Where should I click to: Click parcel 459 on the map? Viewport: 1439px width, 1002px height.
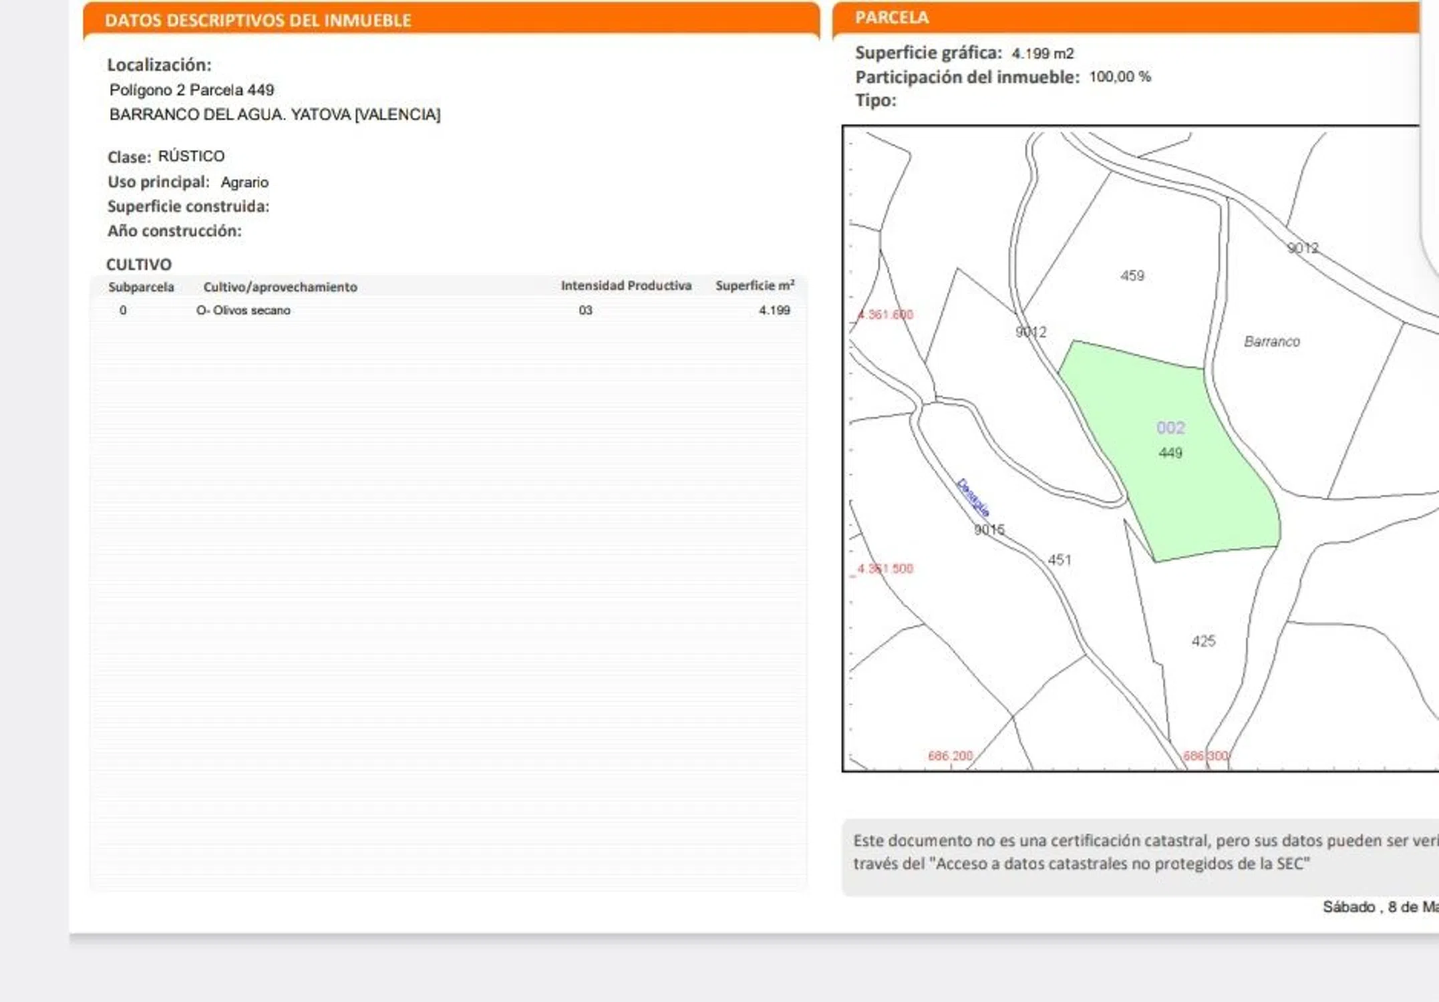click(x=1132, y=276)
